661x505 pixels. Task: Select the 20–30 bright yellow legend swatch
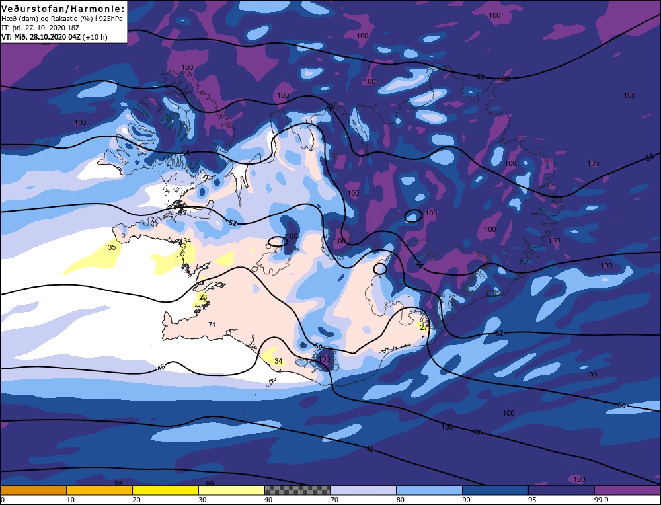pos(165,490)
